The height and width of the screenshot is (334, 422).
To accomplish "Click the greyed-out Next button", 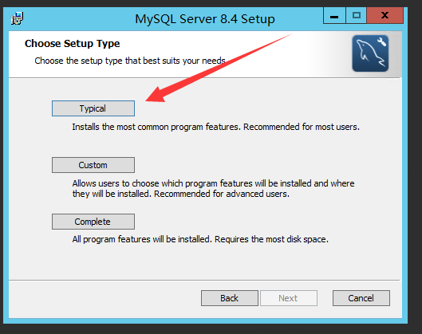I will (x=289, y=298).
